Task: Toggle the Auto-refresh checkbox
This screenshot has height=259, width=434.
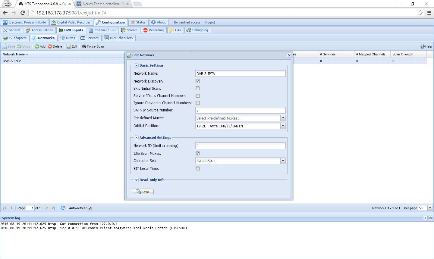Action: (90, 208)
